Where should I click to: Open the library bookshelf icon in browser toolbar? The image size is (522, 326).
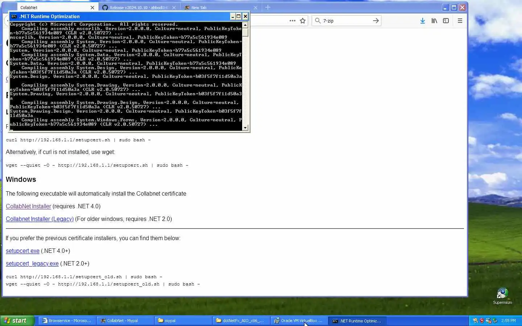pos(434,21)
